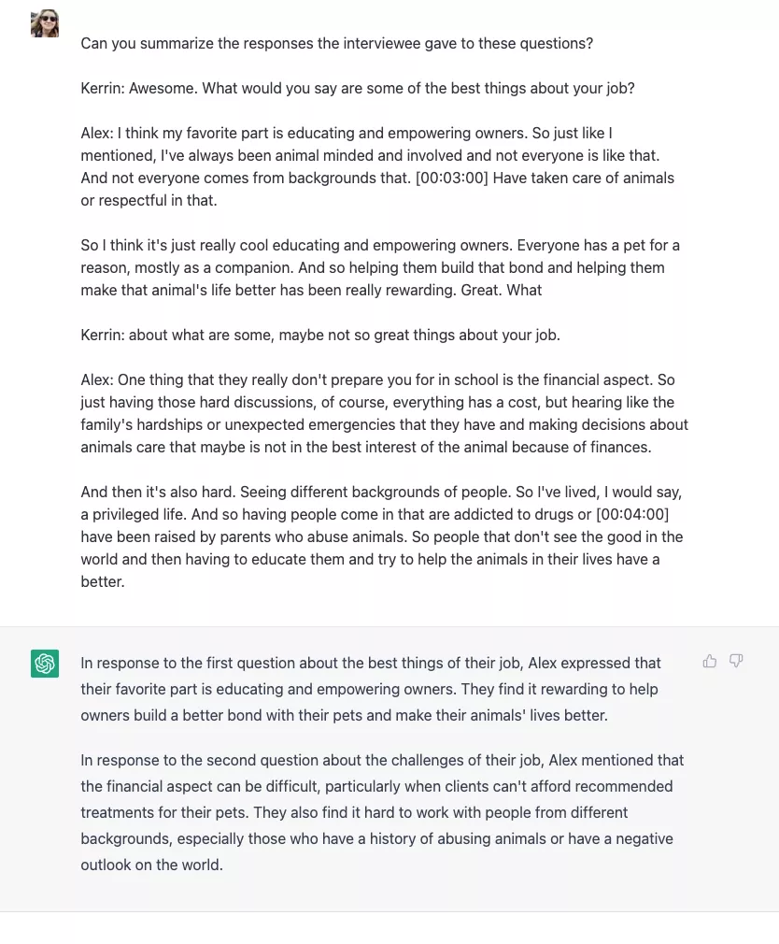The image size is (779, 944).
Task: Click the word "better." ending the user message
Action: tap(103, 581)
